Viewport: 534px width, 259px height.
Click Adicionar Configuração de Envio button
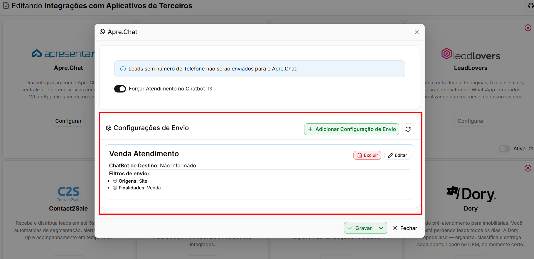point(352,129)
